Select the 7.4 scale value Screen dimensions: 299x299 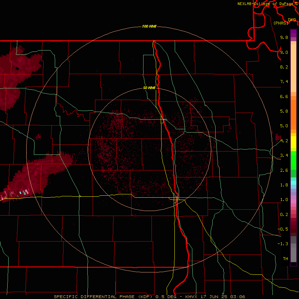pos(284,82)
